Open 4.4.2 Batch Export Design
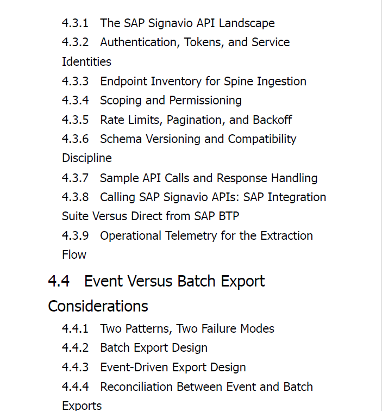The height and width of the screenshot is (411, 382). [135, 348]
